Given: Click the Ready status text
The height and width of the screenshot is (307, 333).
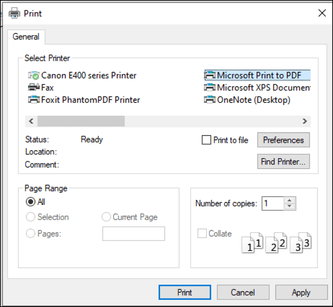Looking at the screenshot, I should (x=92, y=140).
